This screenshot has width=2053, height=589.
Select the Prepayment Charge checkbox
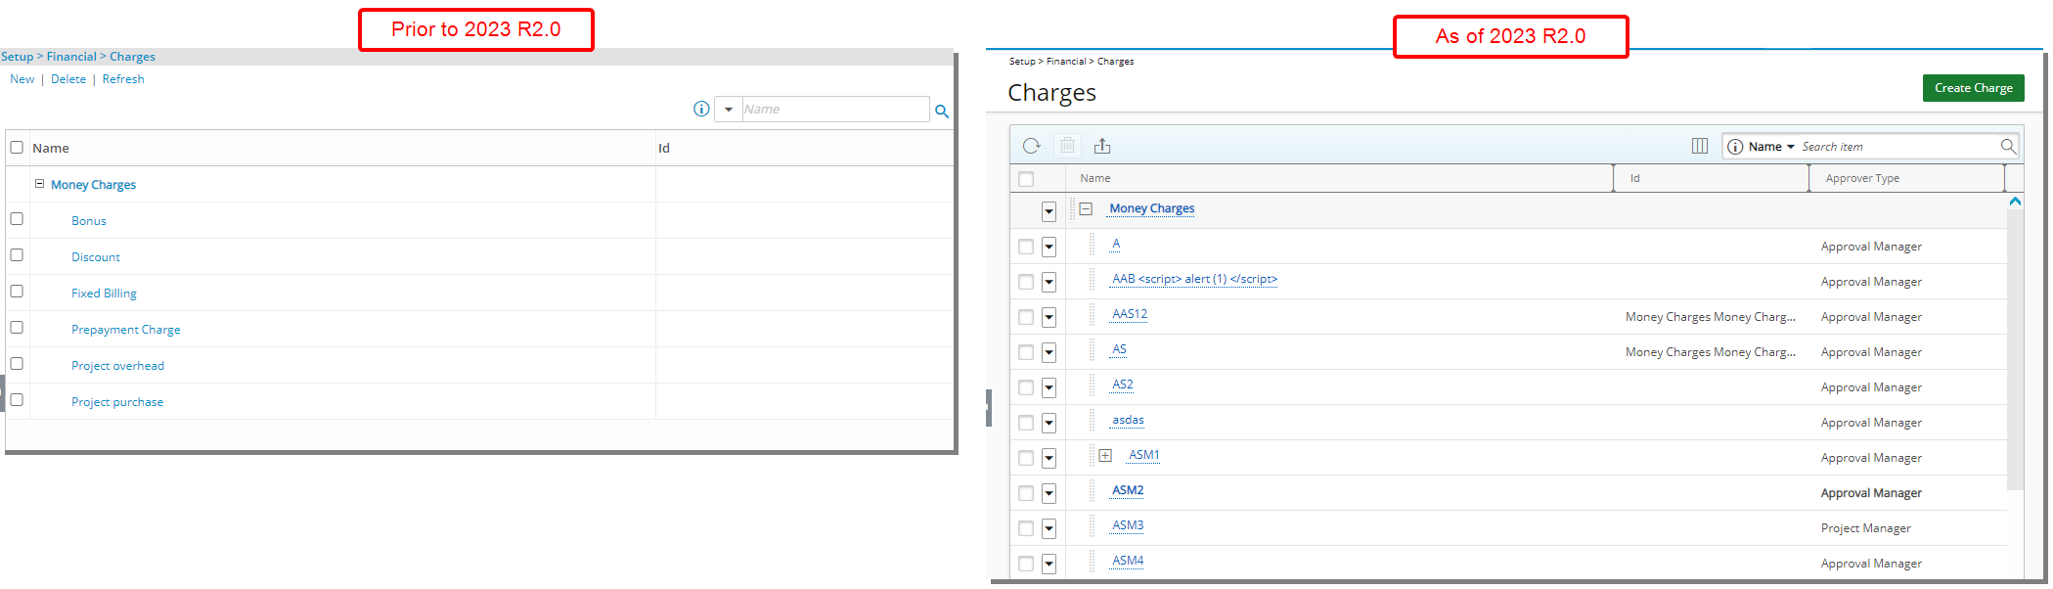(x=17, y=328)
